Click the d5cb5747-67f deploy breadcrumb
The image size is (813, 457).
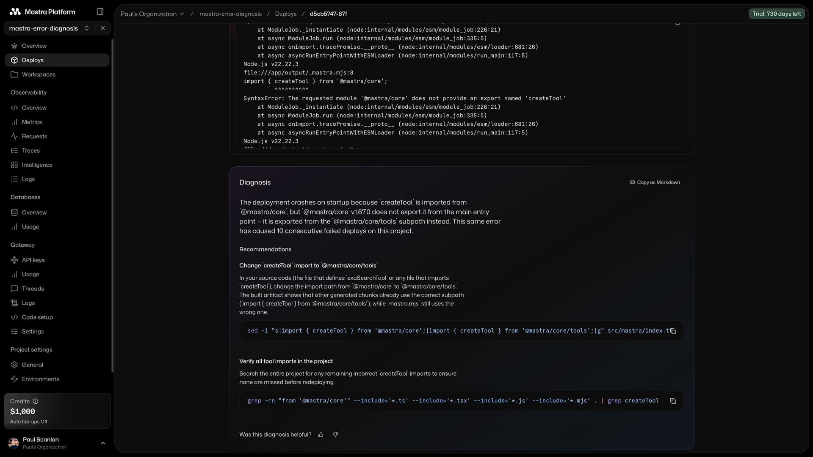point(329,14)
